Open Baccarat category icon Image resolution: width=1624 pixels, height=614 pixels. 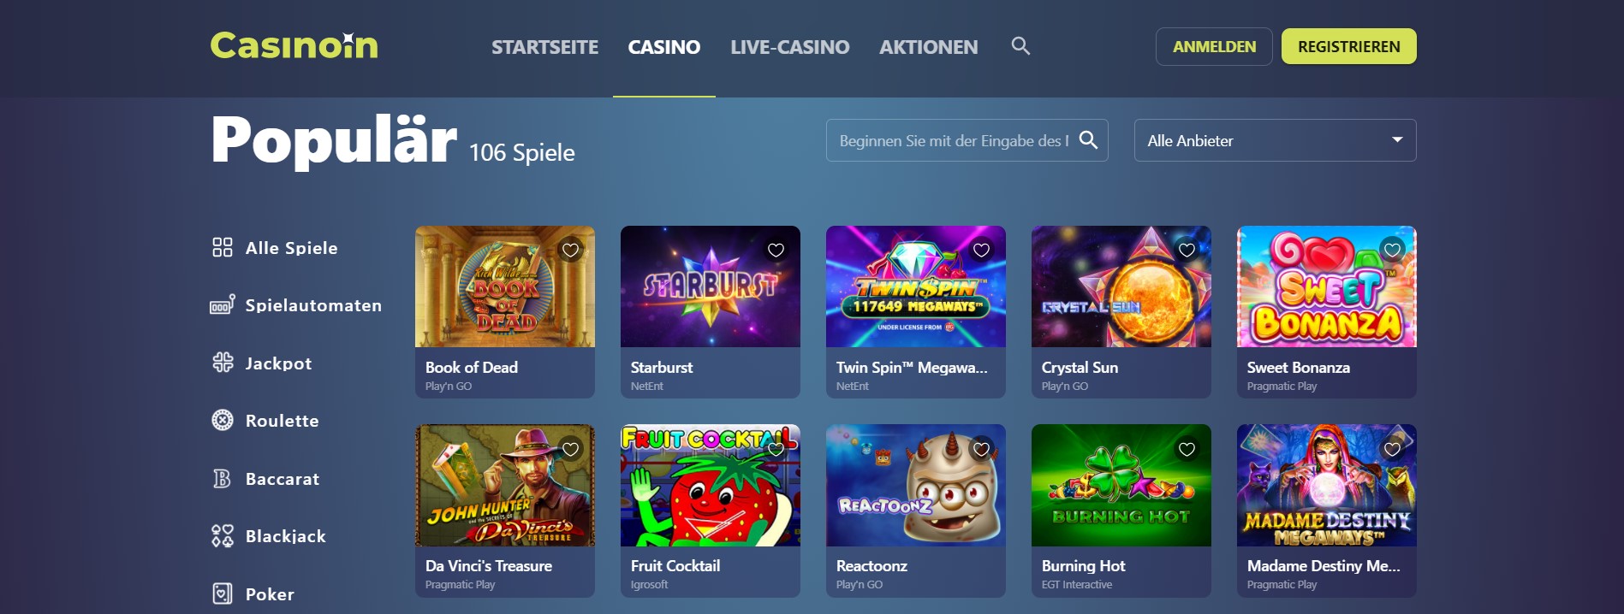point(223,478)
